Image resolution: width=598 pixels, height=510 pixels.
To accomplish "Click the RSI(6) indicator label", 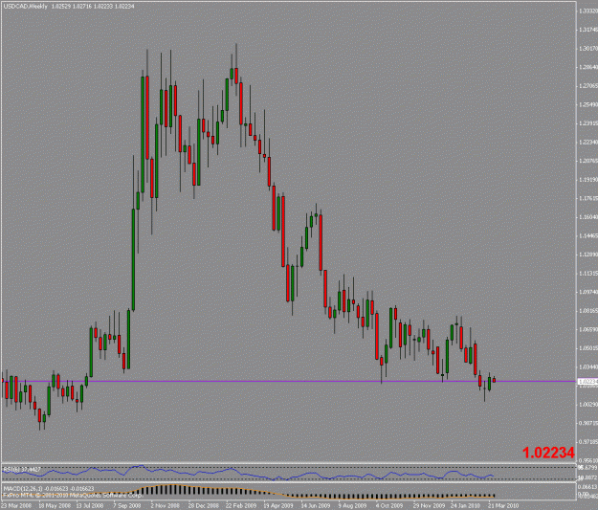I will (21, 469).
